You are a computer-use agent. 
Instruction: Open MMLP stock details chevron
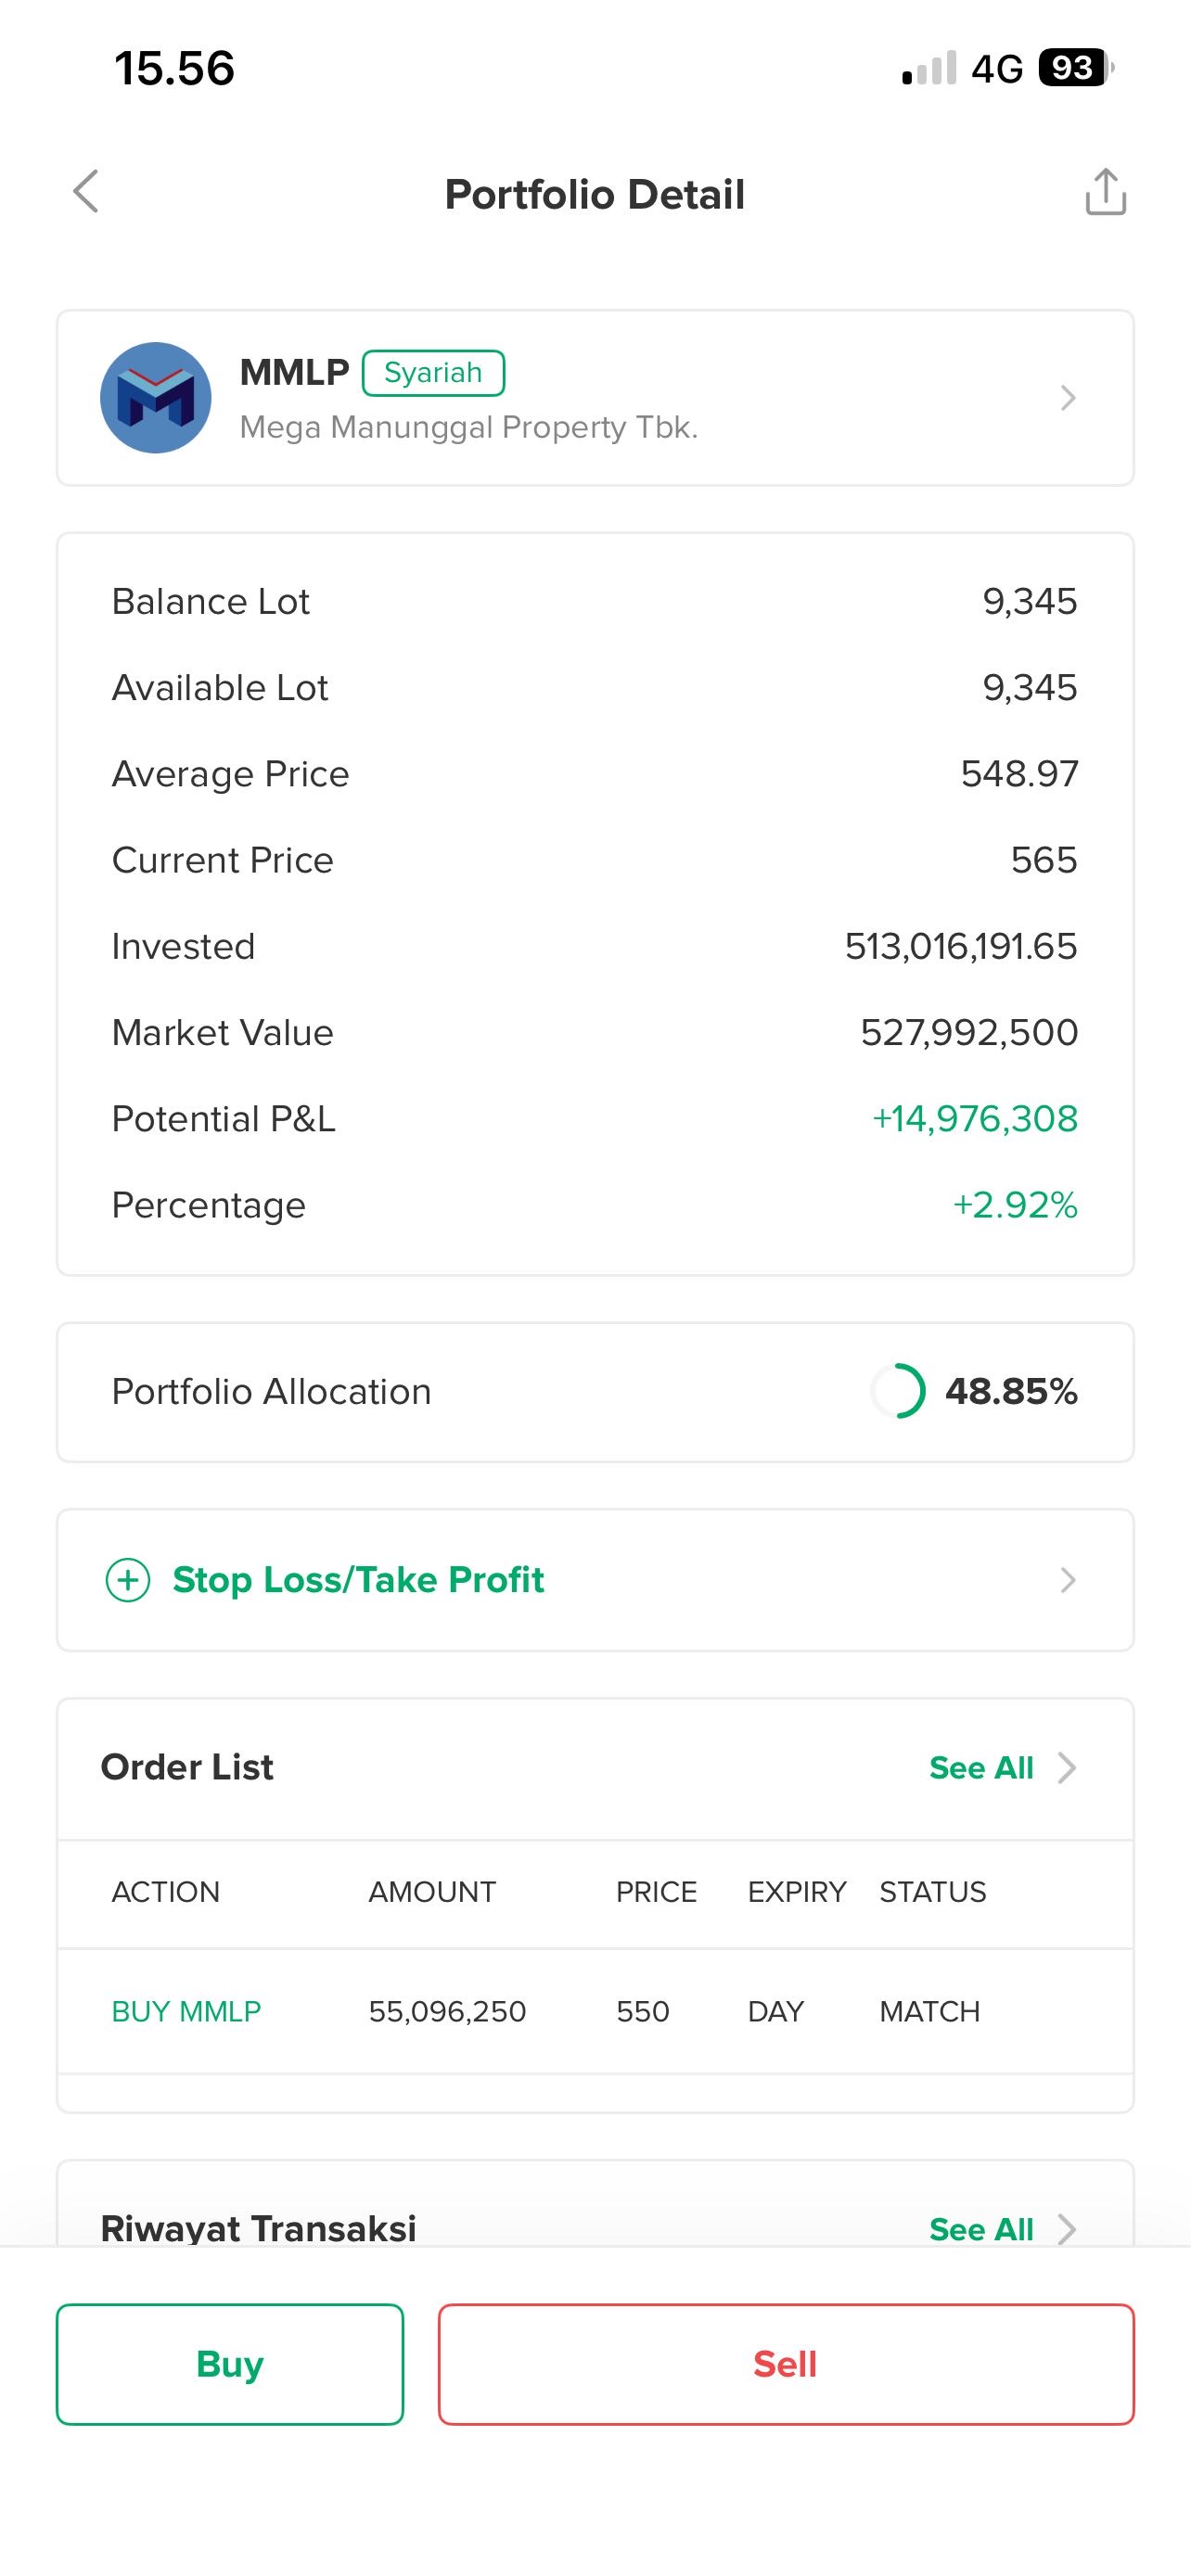pos(1067,398)
